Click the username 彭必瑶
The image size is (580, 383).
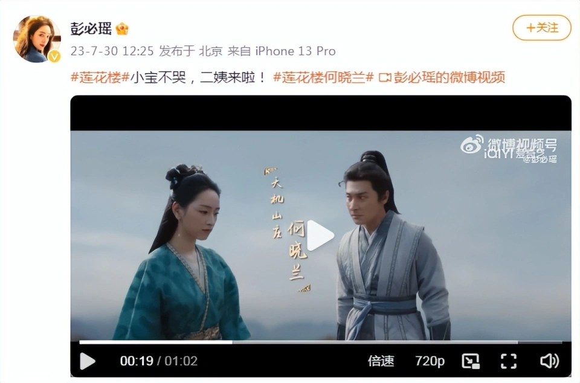click(91, 28)
